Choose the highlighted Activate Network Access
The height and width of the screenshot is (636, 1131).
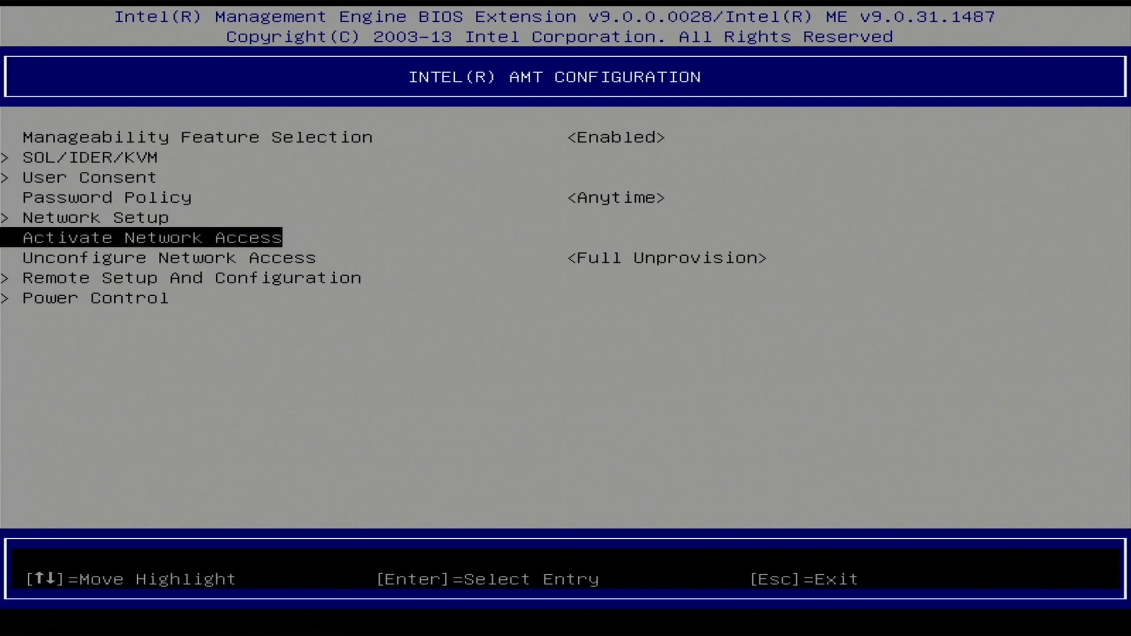pyautogui.click(x=141, y=238)
